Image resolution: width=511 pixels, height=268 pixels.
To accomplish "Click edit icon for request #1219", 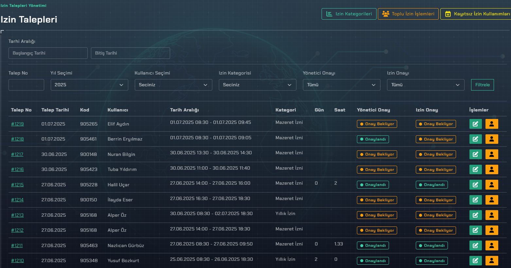I will (x=475, y=124).
